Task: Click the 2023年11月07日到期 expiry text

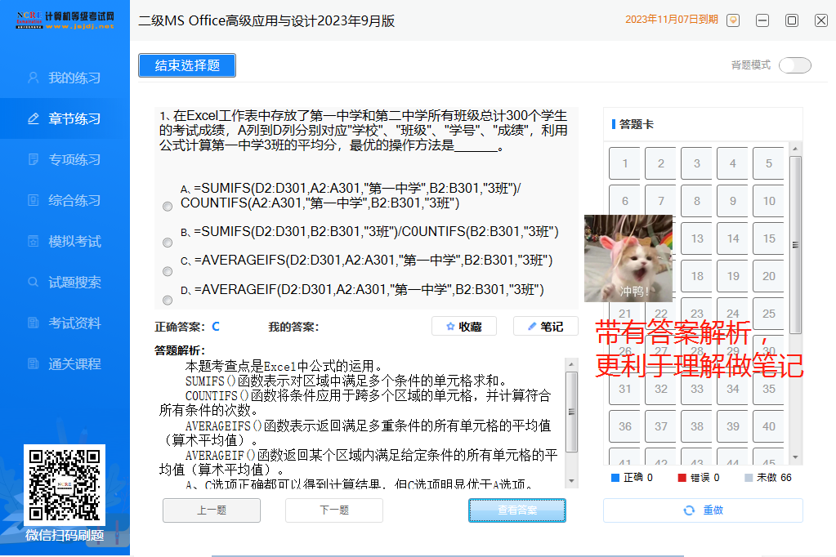Action: (671, 20)
